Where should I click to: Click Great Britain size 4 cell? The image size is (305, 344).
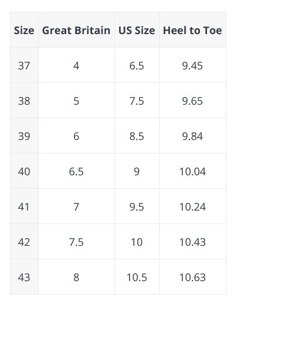click(x=76, y=65)
